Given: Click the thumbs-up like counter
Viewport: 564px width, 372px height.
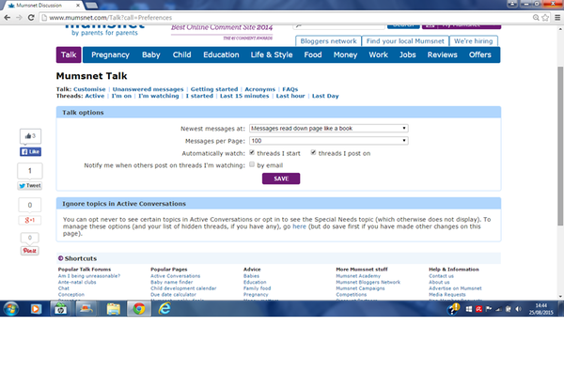Looking at the screenshot, I should click(x=30, y=136).
